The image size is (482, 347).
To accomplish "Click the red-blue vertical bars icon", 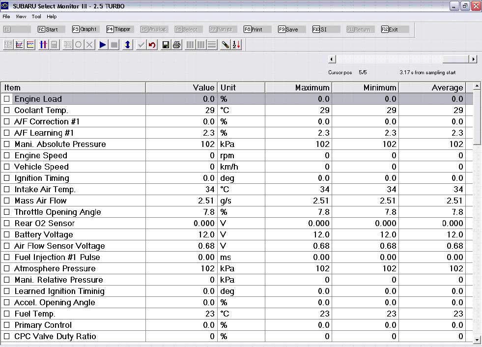I will (x=43, y=45).
